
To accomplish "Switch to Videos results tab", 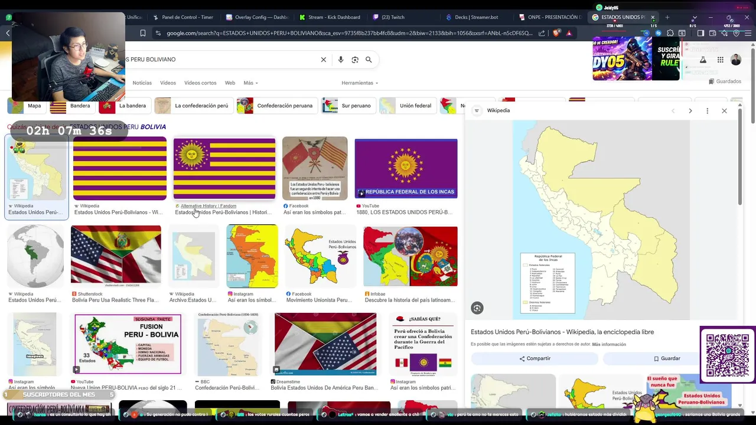I will [168, 83].
